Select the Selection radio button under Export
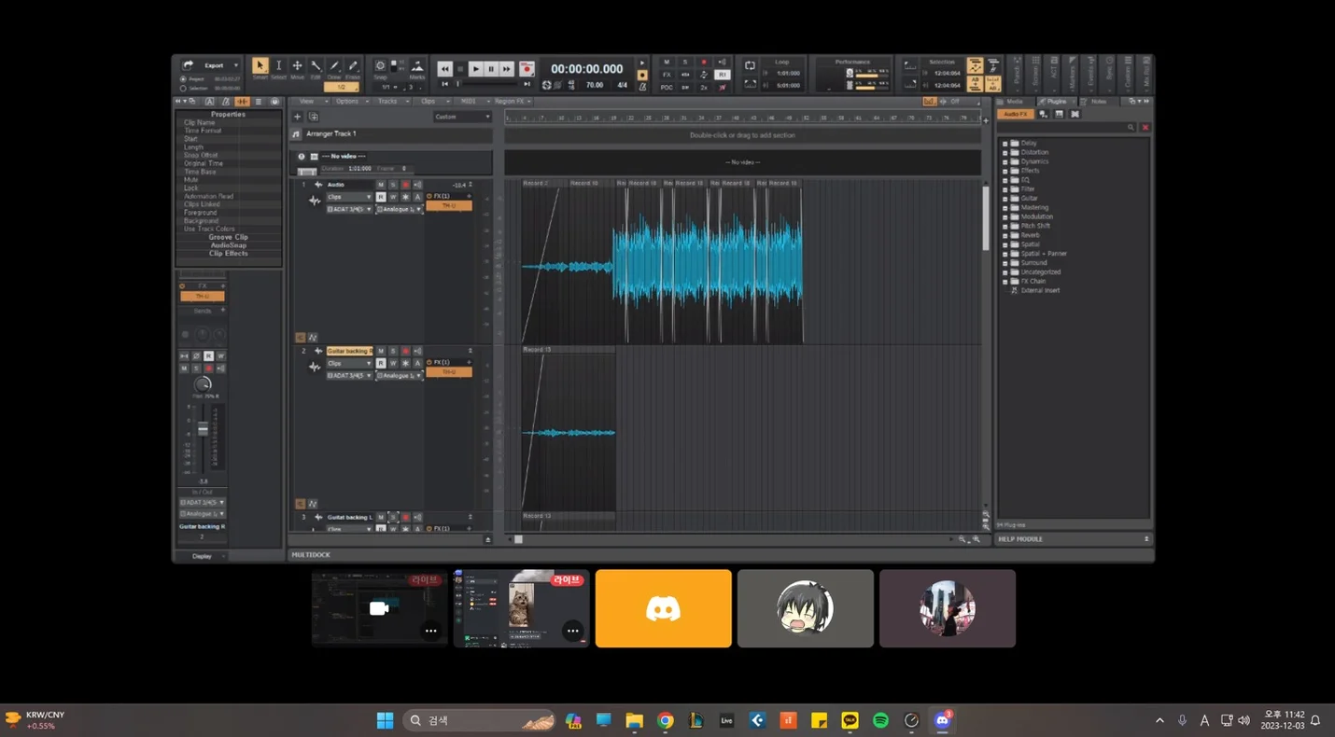 (183, 88)
